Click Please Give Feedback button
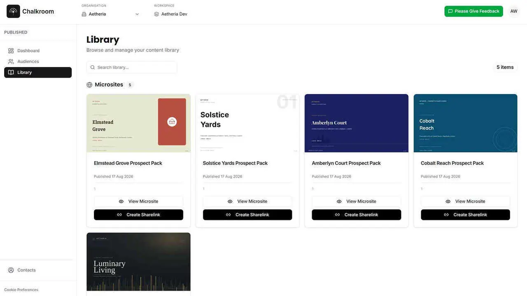The image size is (527, 296). click(473, 11)
